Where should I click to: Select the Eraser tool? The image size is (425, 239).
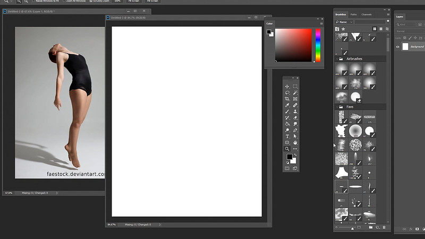(x=295, y=117)
